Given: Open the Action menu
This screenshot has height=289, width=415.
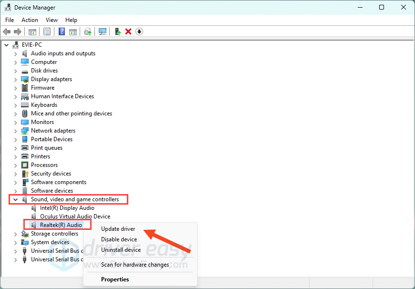Looking at the screenshot, I should 30,20.
